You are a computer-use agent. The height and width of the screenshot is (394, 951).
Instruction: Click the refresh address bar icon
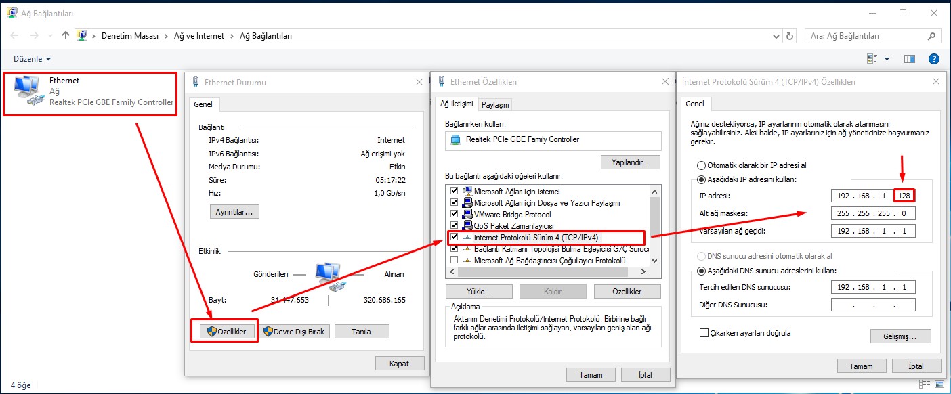coord(790,36)
